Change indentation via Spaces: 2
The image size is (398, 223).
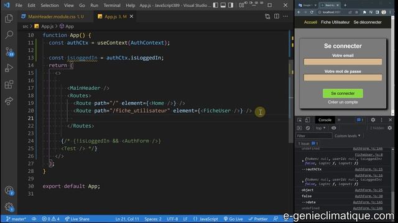(153, 219)
